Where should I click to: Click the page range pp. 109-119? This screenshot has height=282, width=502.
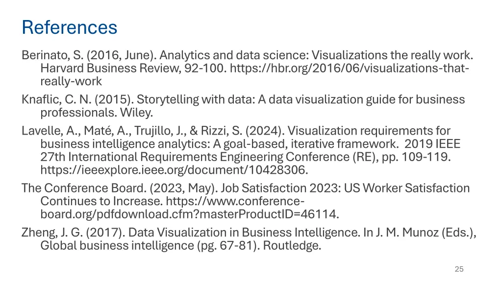[416, 157]
